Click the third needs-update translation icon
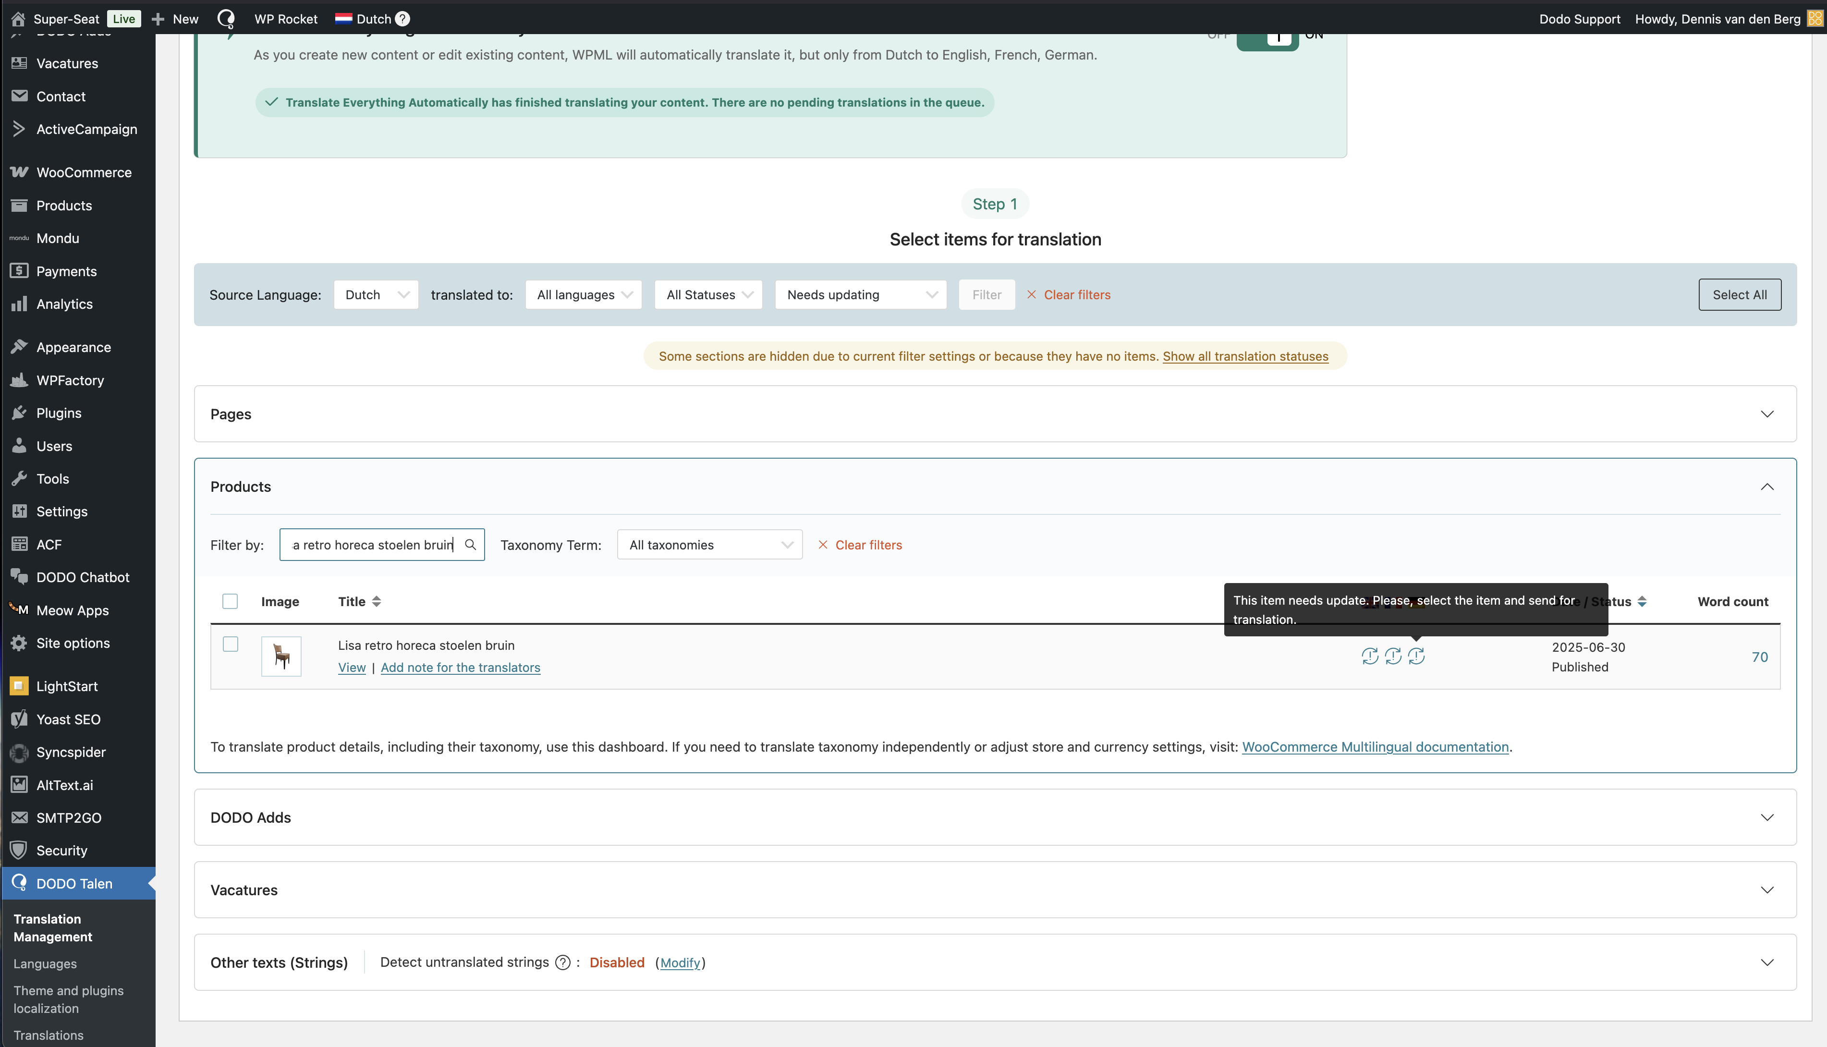Screen dimensions: 1827x1047 [x=1416, y=656]
